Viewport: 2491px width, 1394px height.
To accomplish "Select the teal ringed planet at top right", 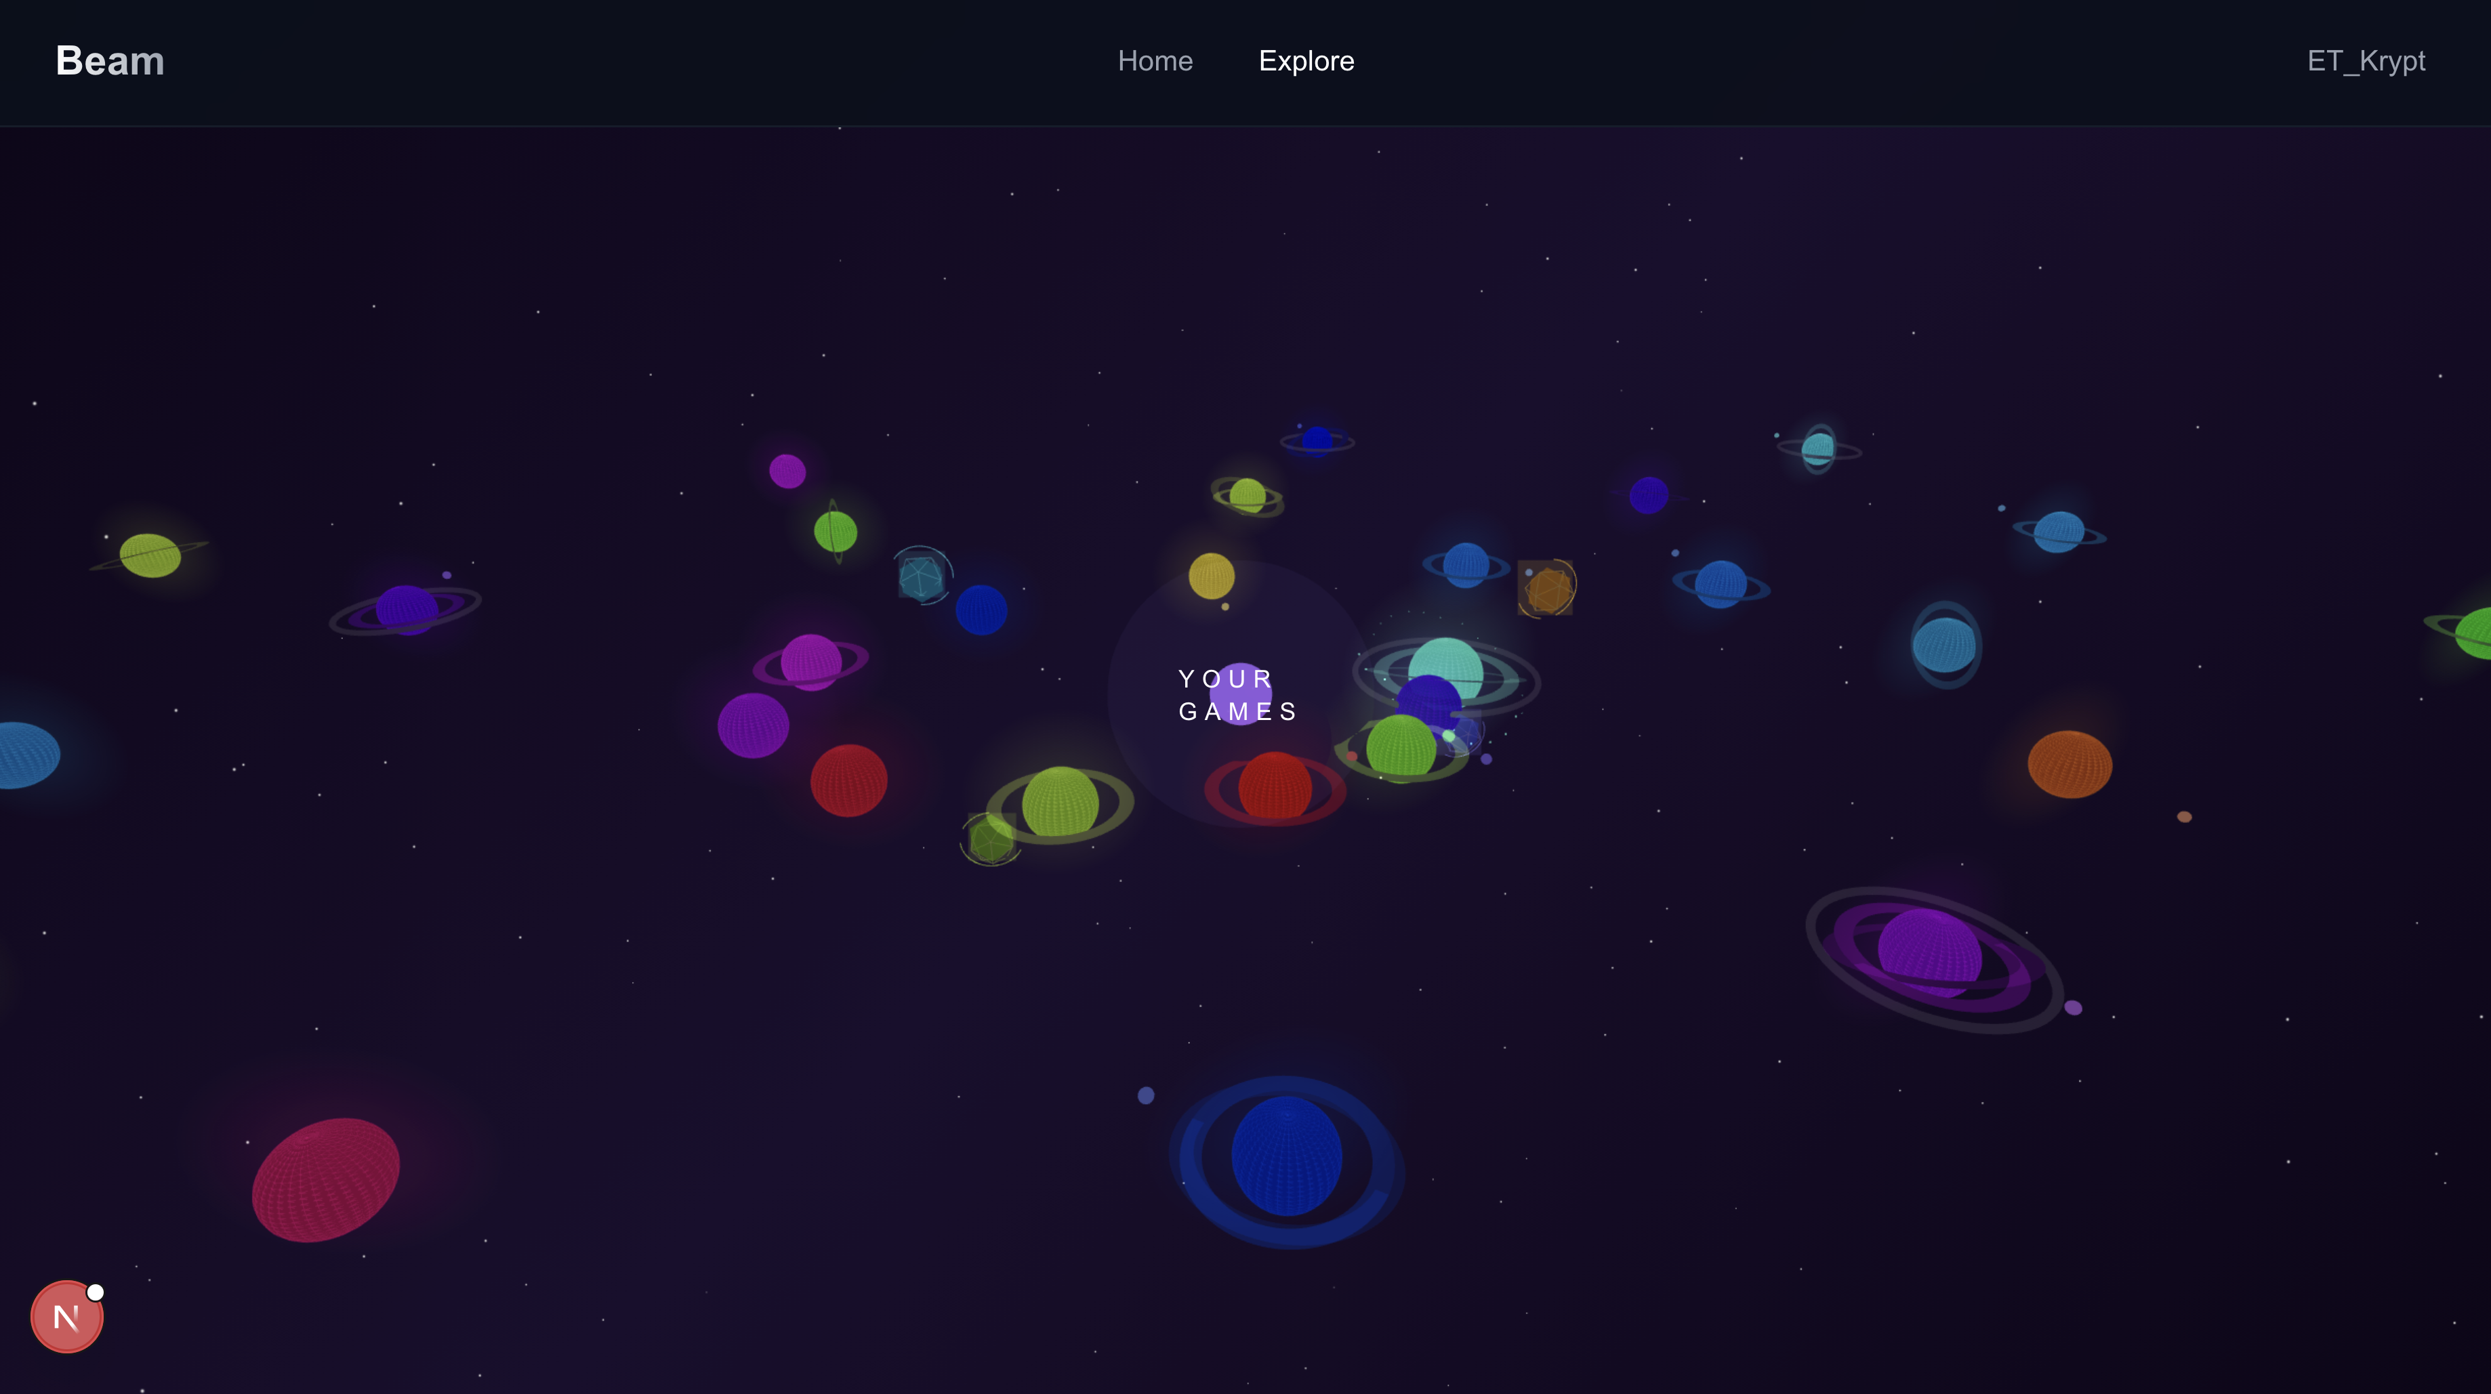I will pos(1818,450).
